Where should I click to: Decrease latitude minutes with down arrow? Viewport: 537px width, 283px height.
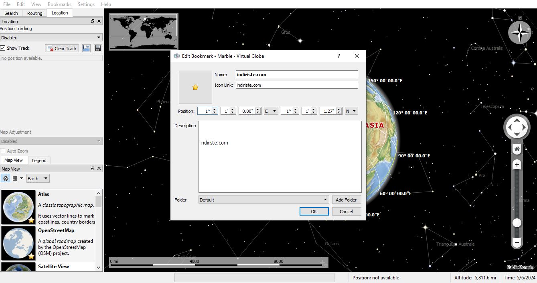pos(314,113)
